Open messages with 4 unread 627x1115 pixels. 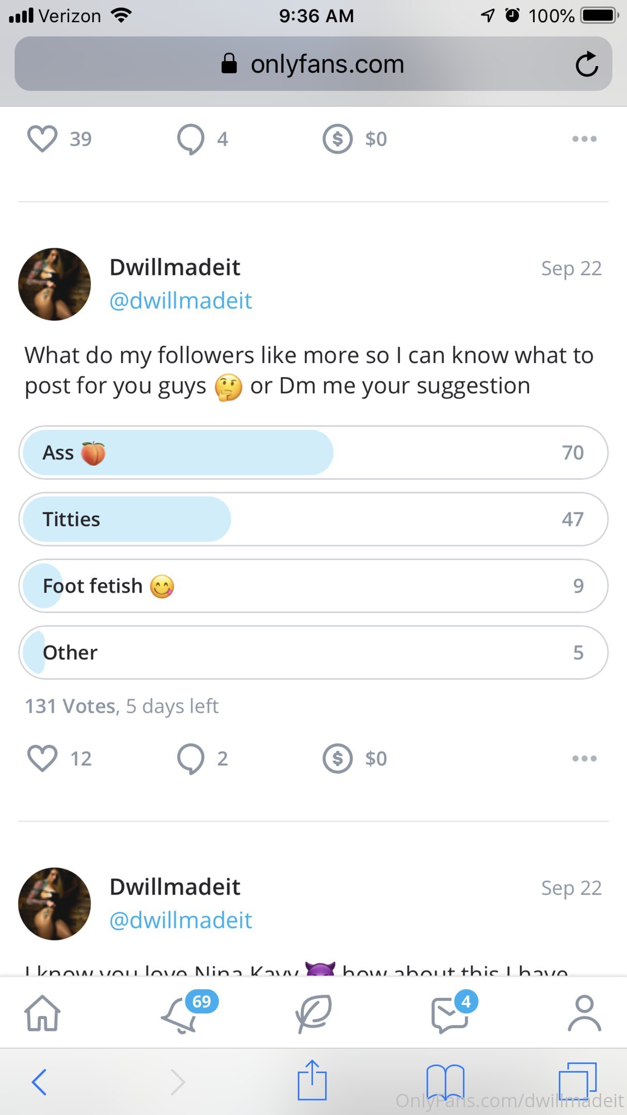tap(450, 1014)
